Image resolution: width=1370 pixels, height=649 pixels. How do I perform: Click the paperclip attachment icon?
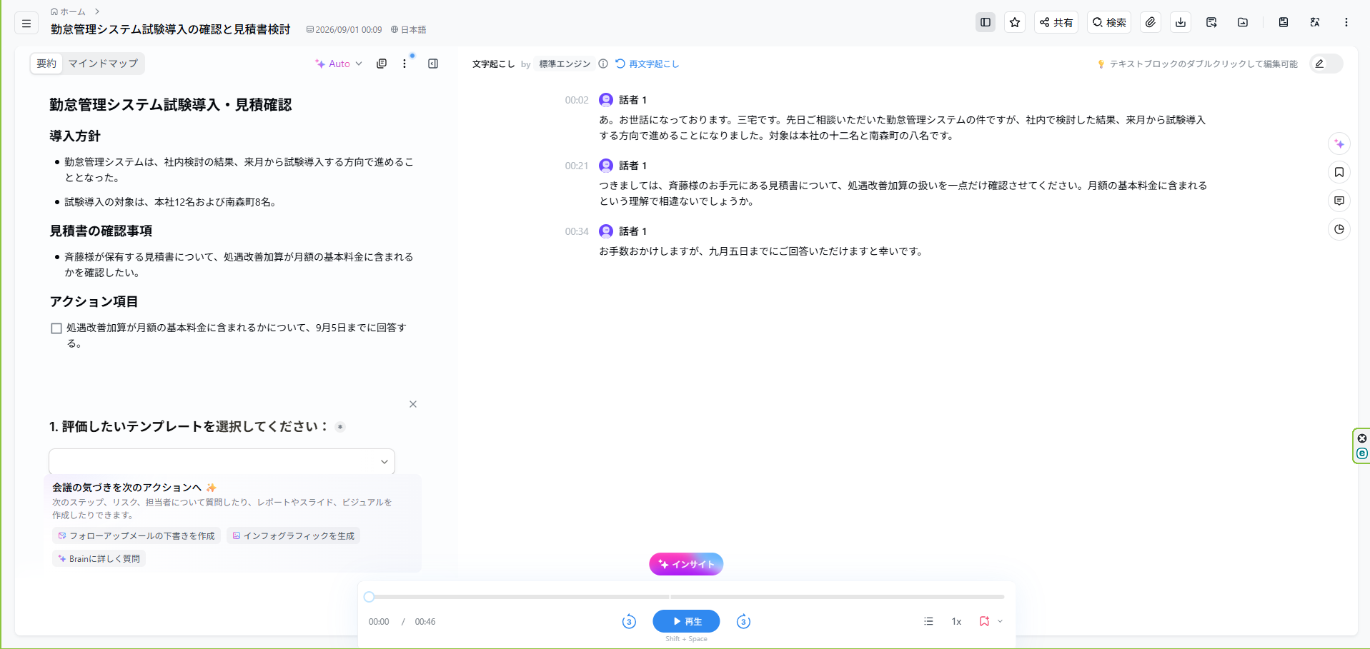point(1151,22)
